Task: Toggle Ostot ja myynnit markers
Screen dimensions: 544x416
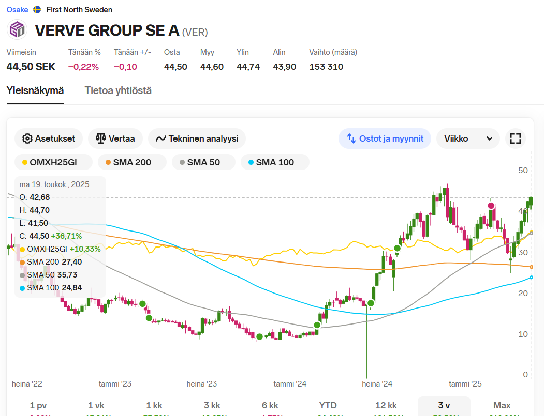Action: tap(385, 138)
